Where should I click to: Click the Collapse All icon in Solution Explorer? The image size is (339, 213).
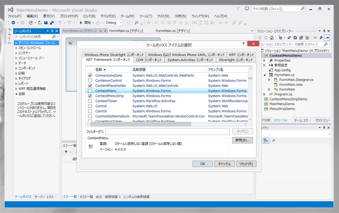pyautogui.click(x=301, y=38)
